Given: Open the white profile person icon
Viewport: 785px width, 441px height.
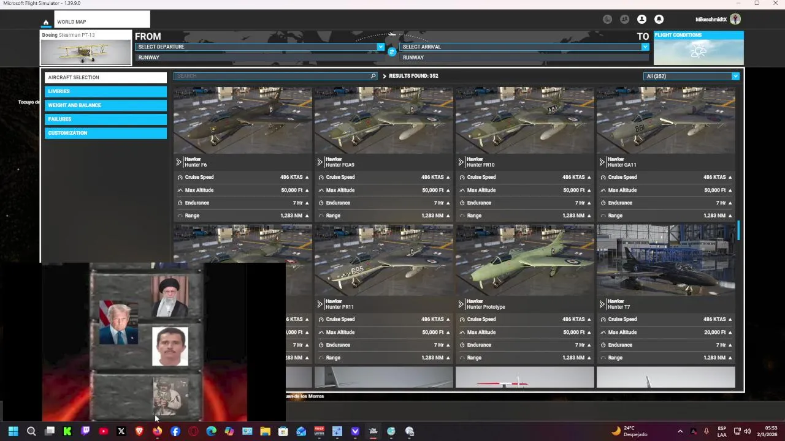Looking at the screenshot, I should (x=641, y=20).
